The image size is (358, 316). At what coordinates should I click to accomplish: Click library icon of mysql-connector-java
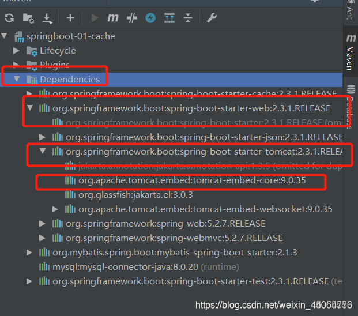pos(44,266)
